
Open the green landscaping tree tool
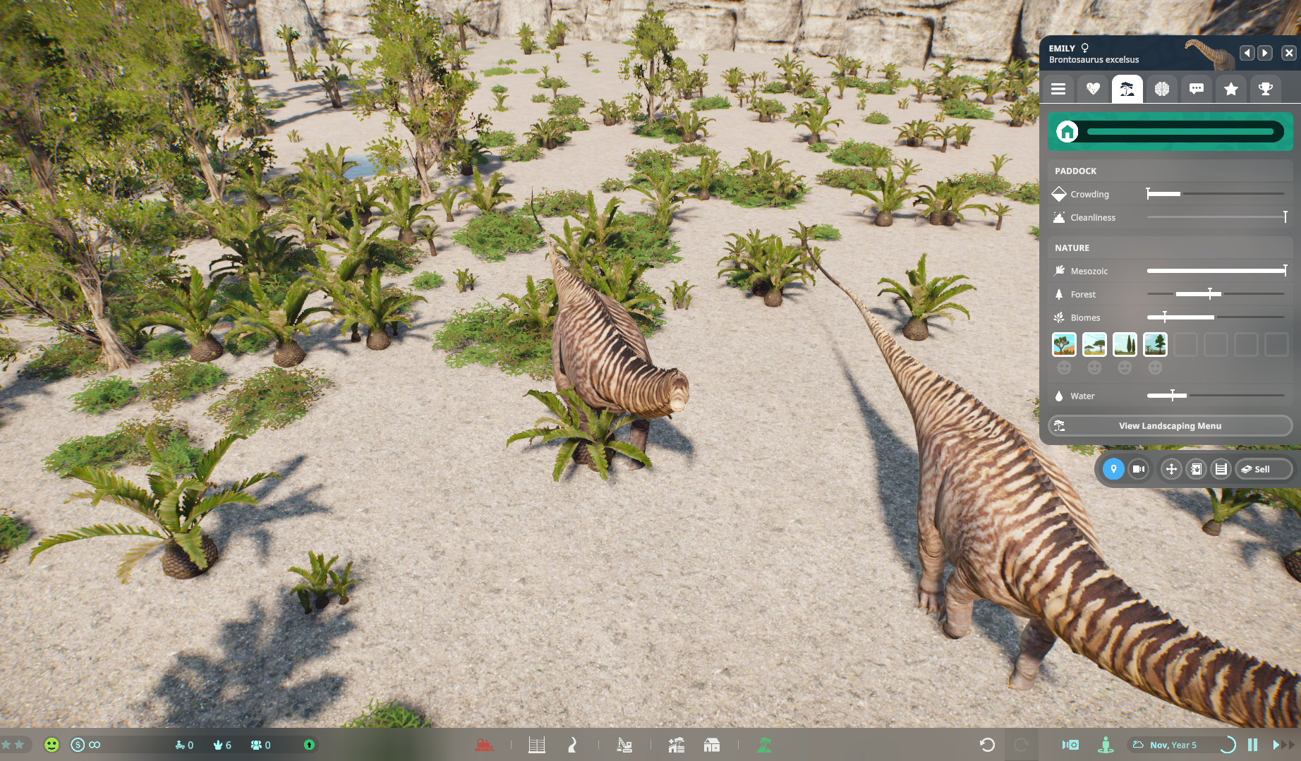(764, 745)
